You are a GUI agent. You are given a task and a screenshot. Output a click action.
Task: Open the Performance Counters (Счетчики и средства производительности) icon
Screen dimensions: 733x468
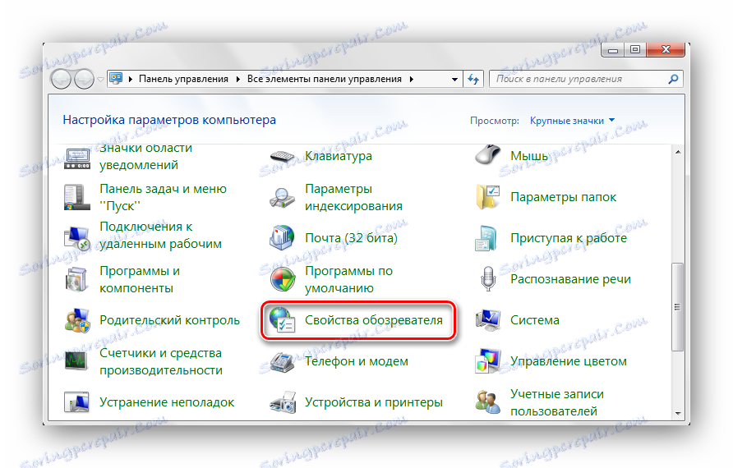click(x=76, y=361)
